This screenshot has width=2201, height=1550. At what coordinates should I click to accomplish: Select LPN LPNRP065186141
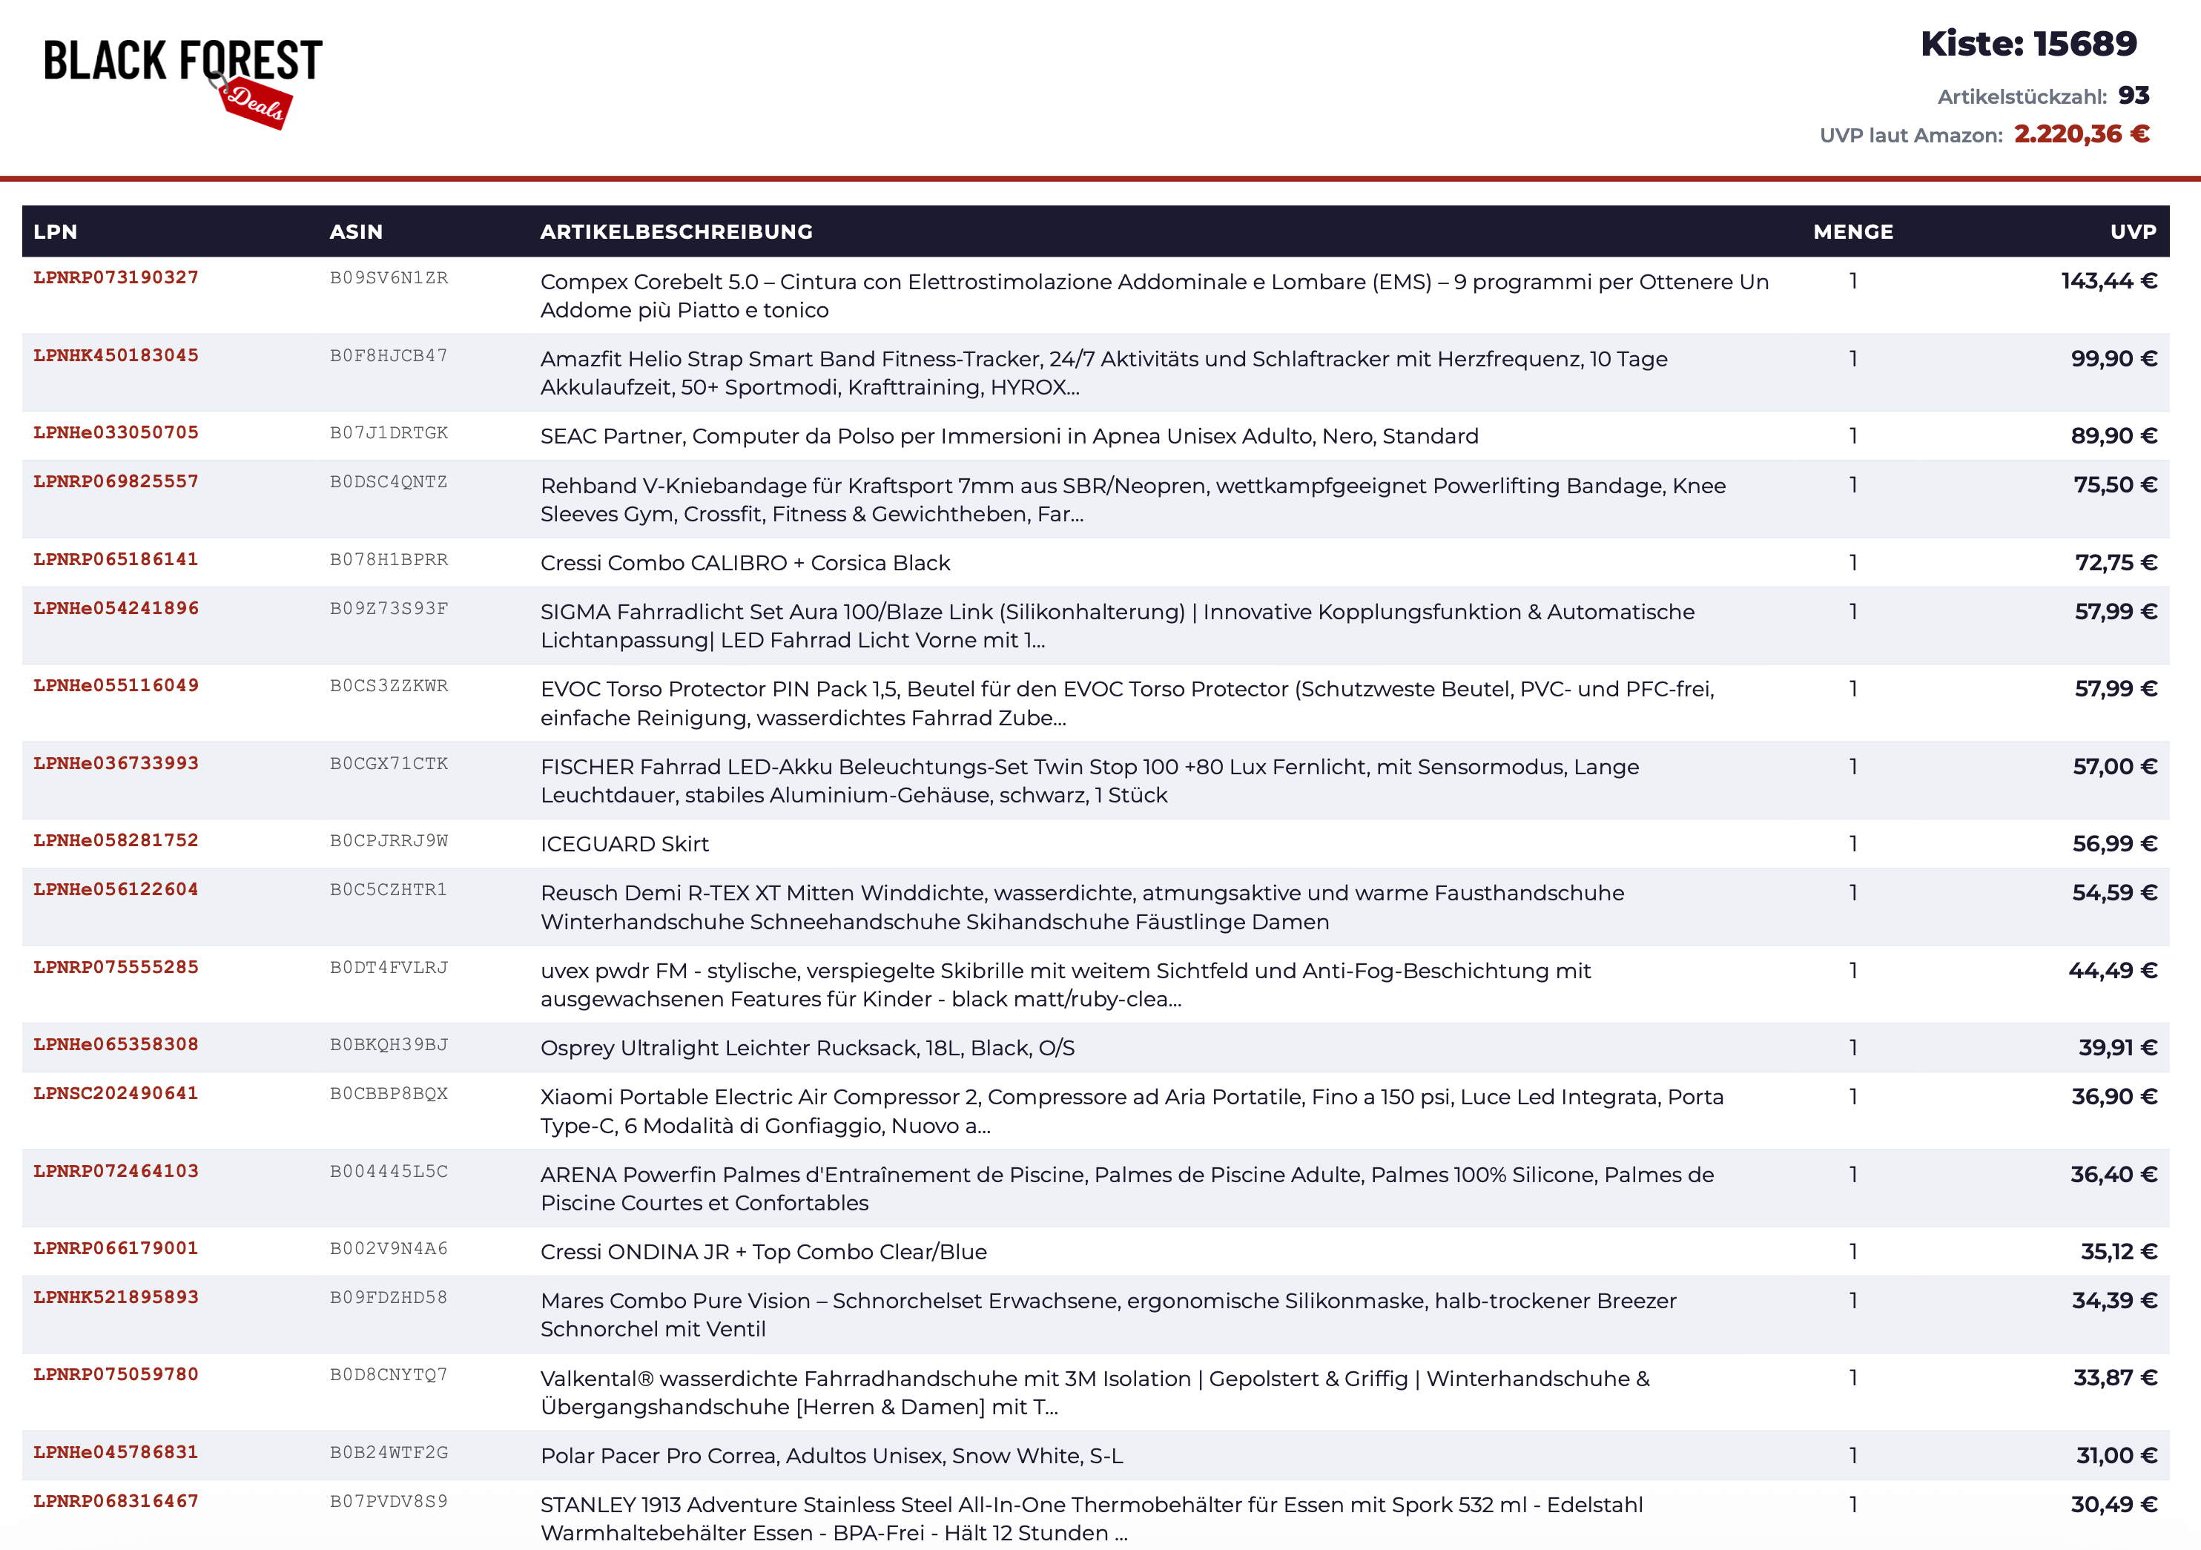pyautogui.click(x=116, y=559)
